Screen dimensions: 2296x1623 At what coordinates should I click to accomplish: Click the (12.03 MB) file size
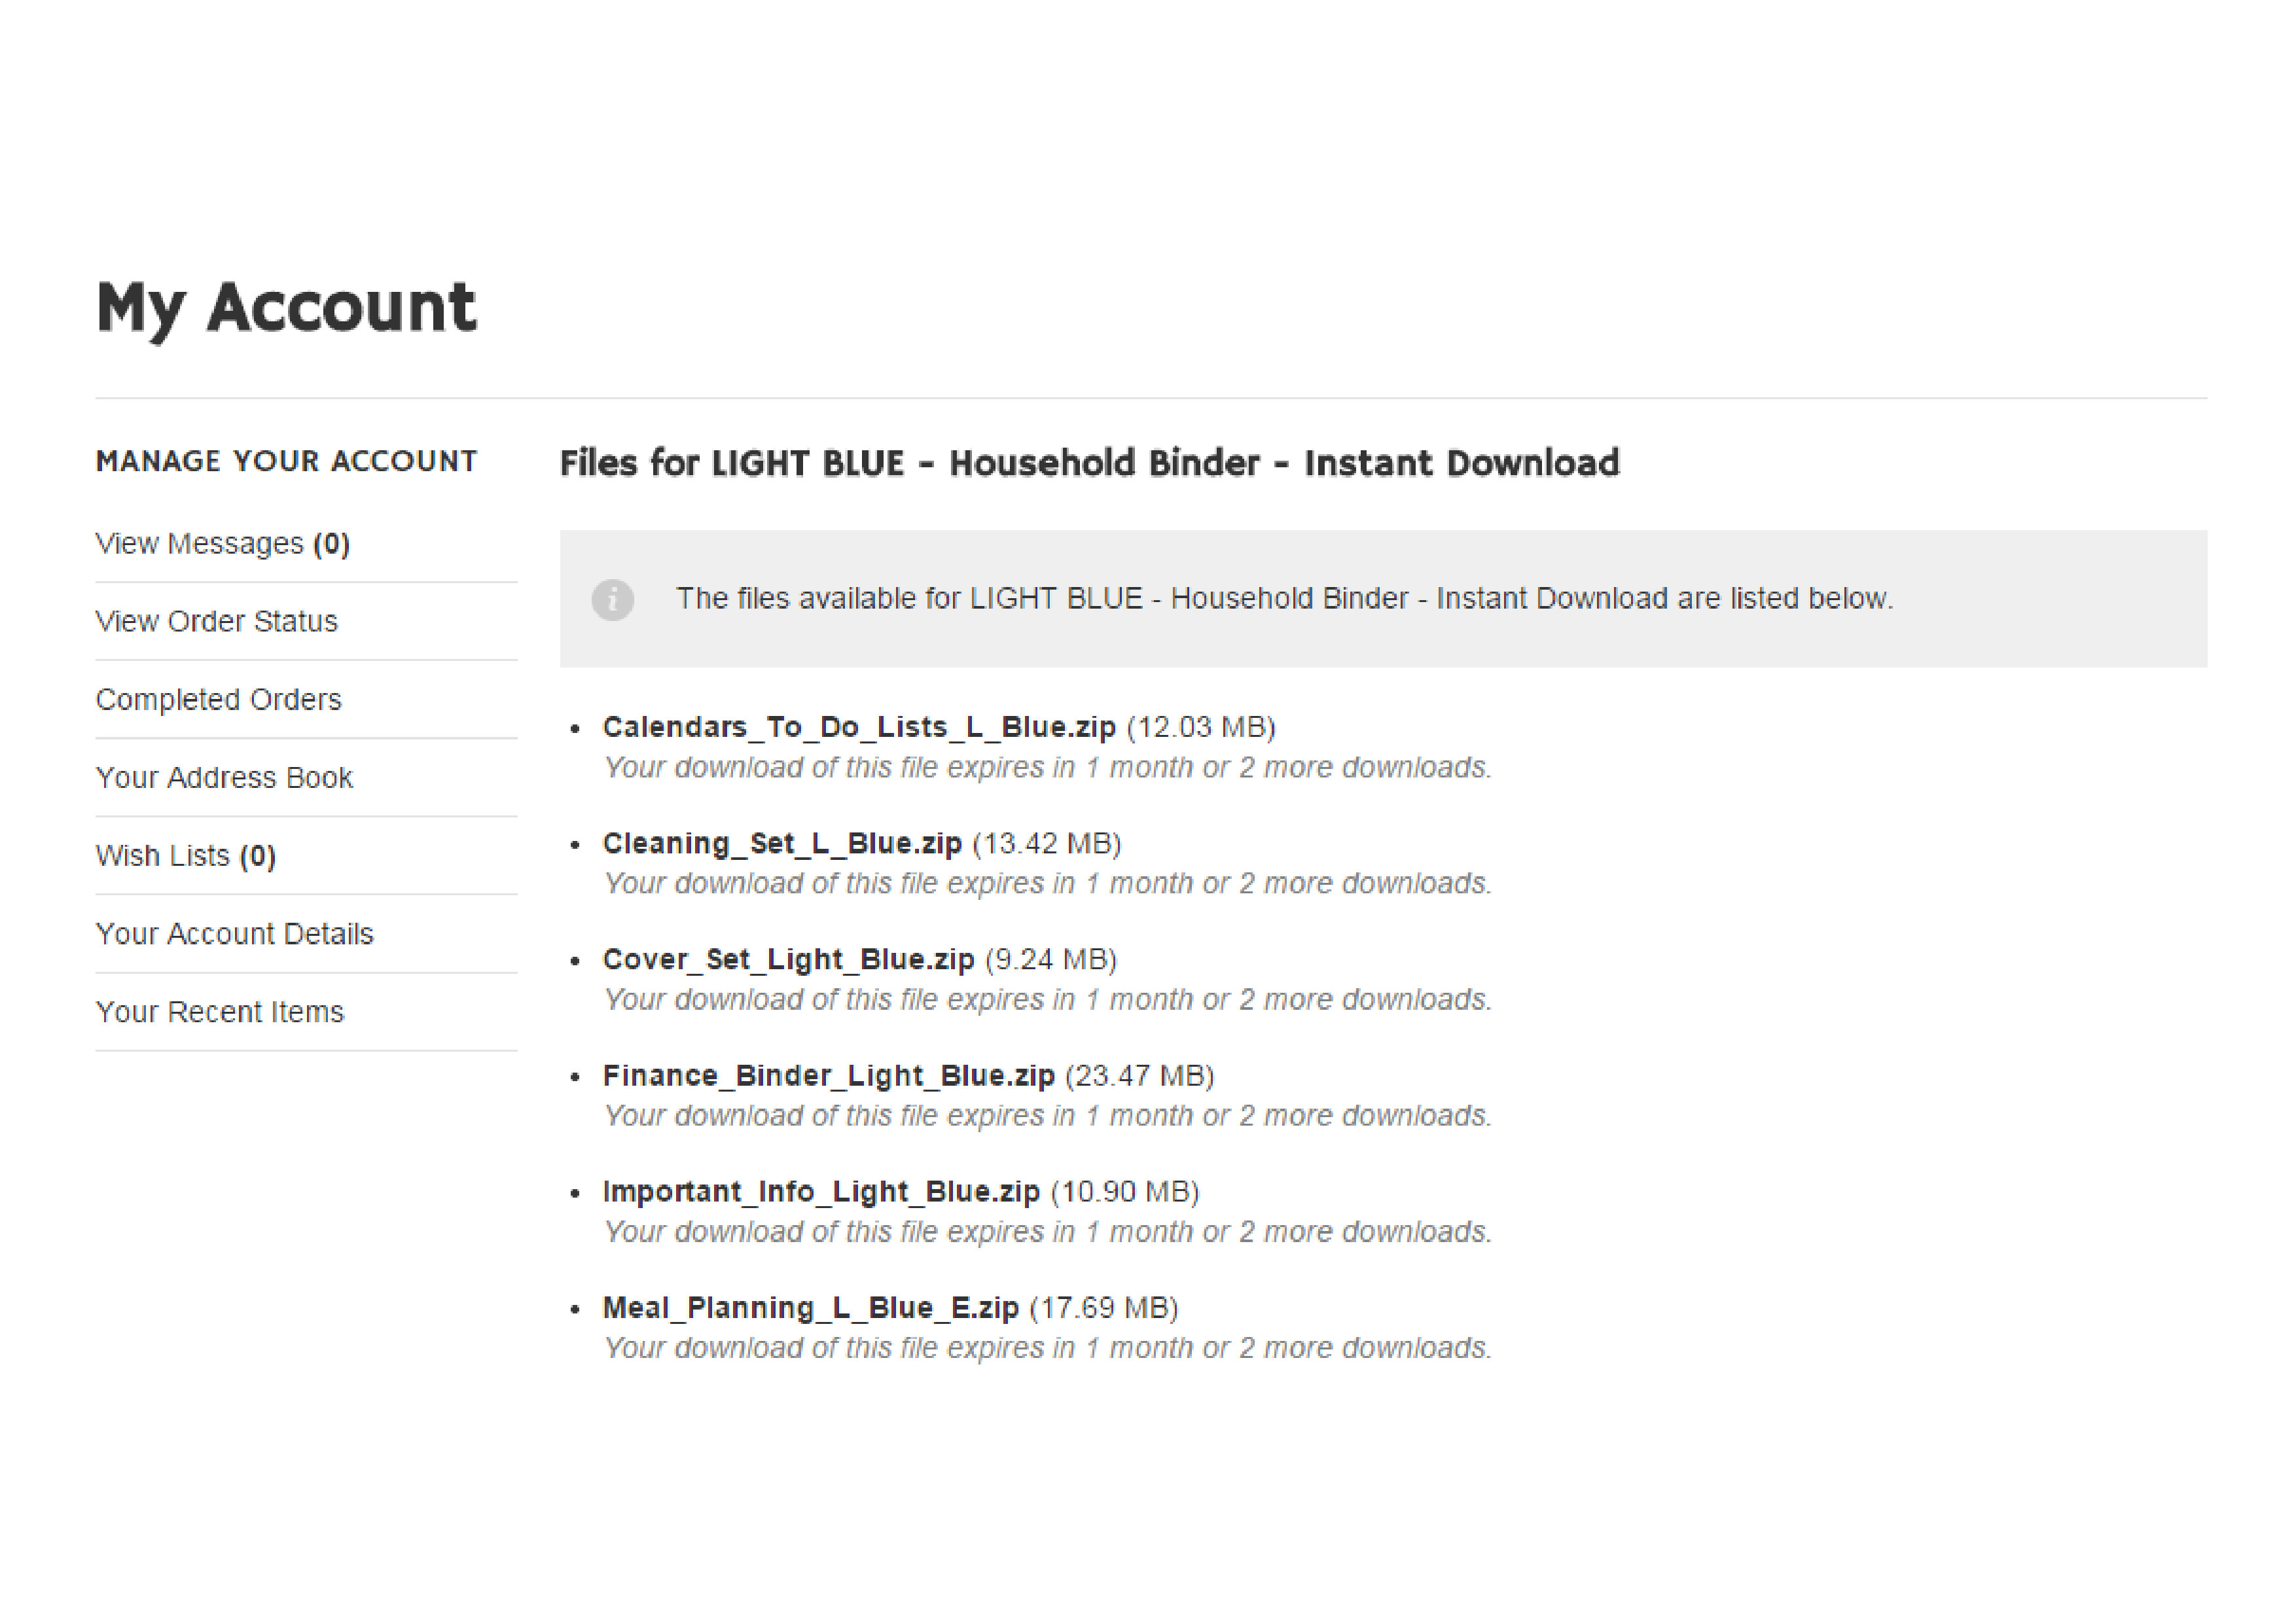click(x=1201, y=727)
